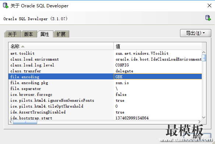The height and width of the screenshot is (144, 215).
Task: Sort by the 值 column header
Action: (158, 46)
